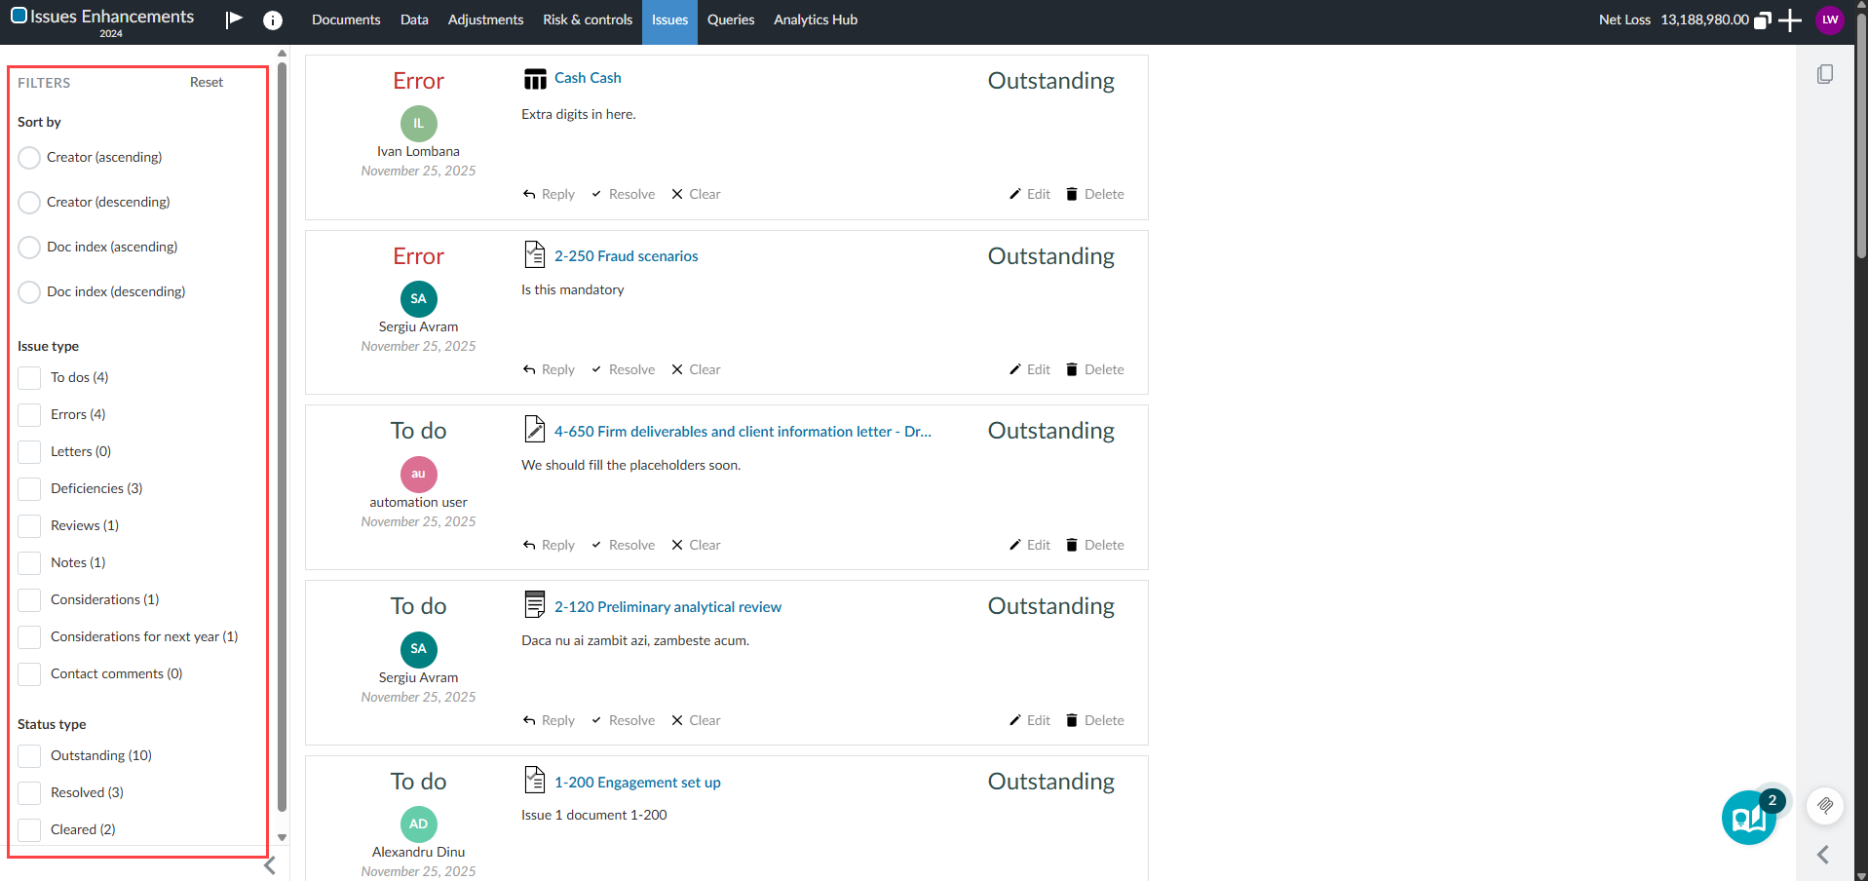
Task: Click the duplicate pages icon beside Net Loss
Action: pos(1763,19)
